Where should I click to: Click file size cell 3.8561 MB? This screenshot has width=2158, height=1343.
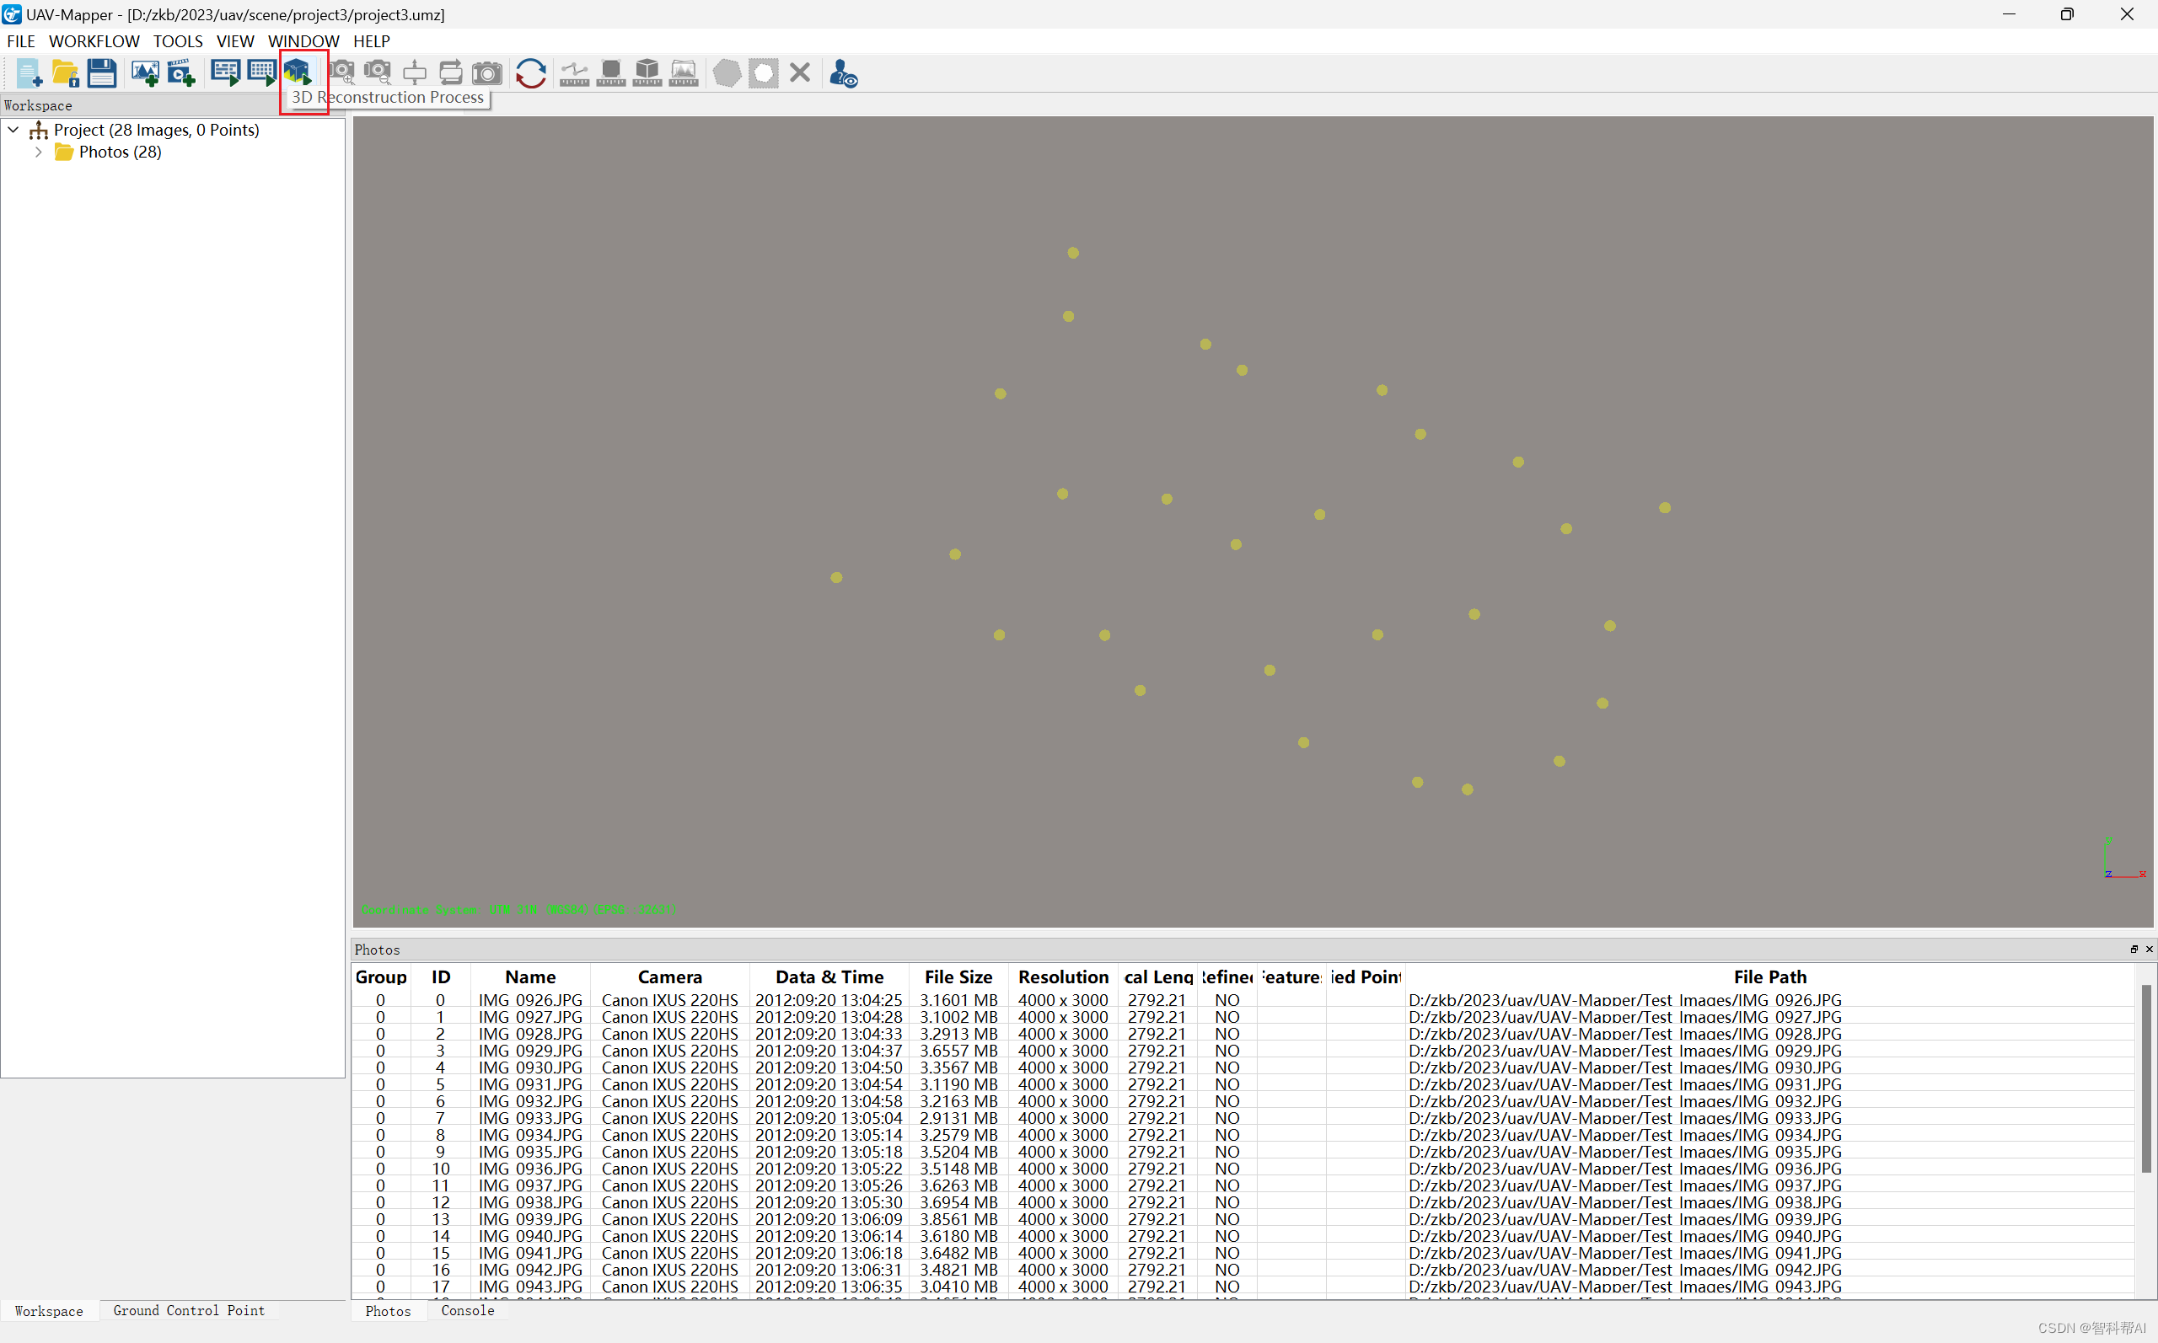pyautogui.click(x=958, y=1219)
